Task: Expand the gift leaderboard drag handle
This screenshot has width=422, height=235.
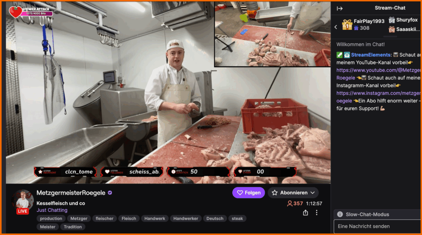Action: click(x=378, y=36)
